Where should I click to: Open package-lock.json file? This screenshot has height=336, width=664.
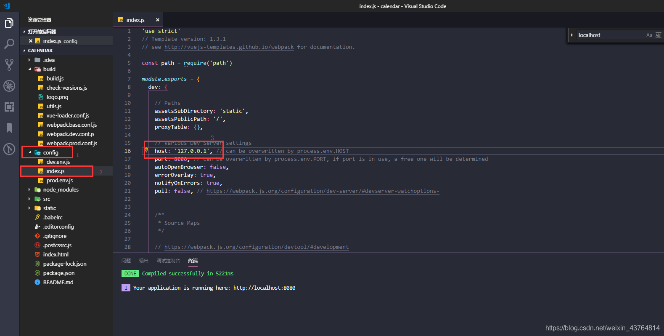pos(65,264)
